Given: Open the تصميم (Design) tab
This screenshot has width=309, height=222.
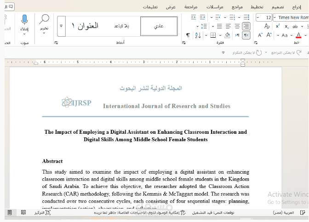Looking at the screenshot, I should click(x=278, y=7).
